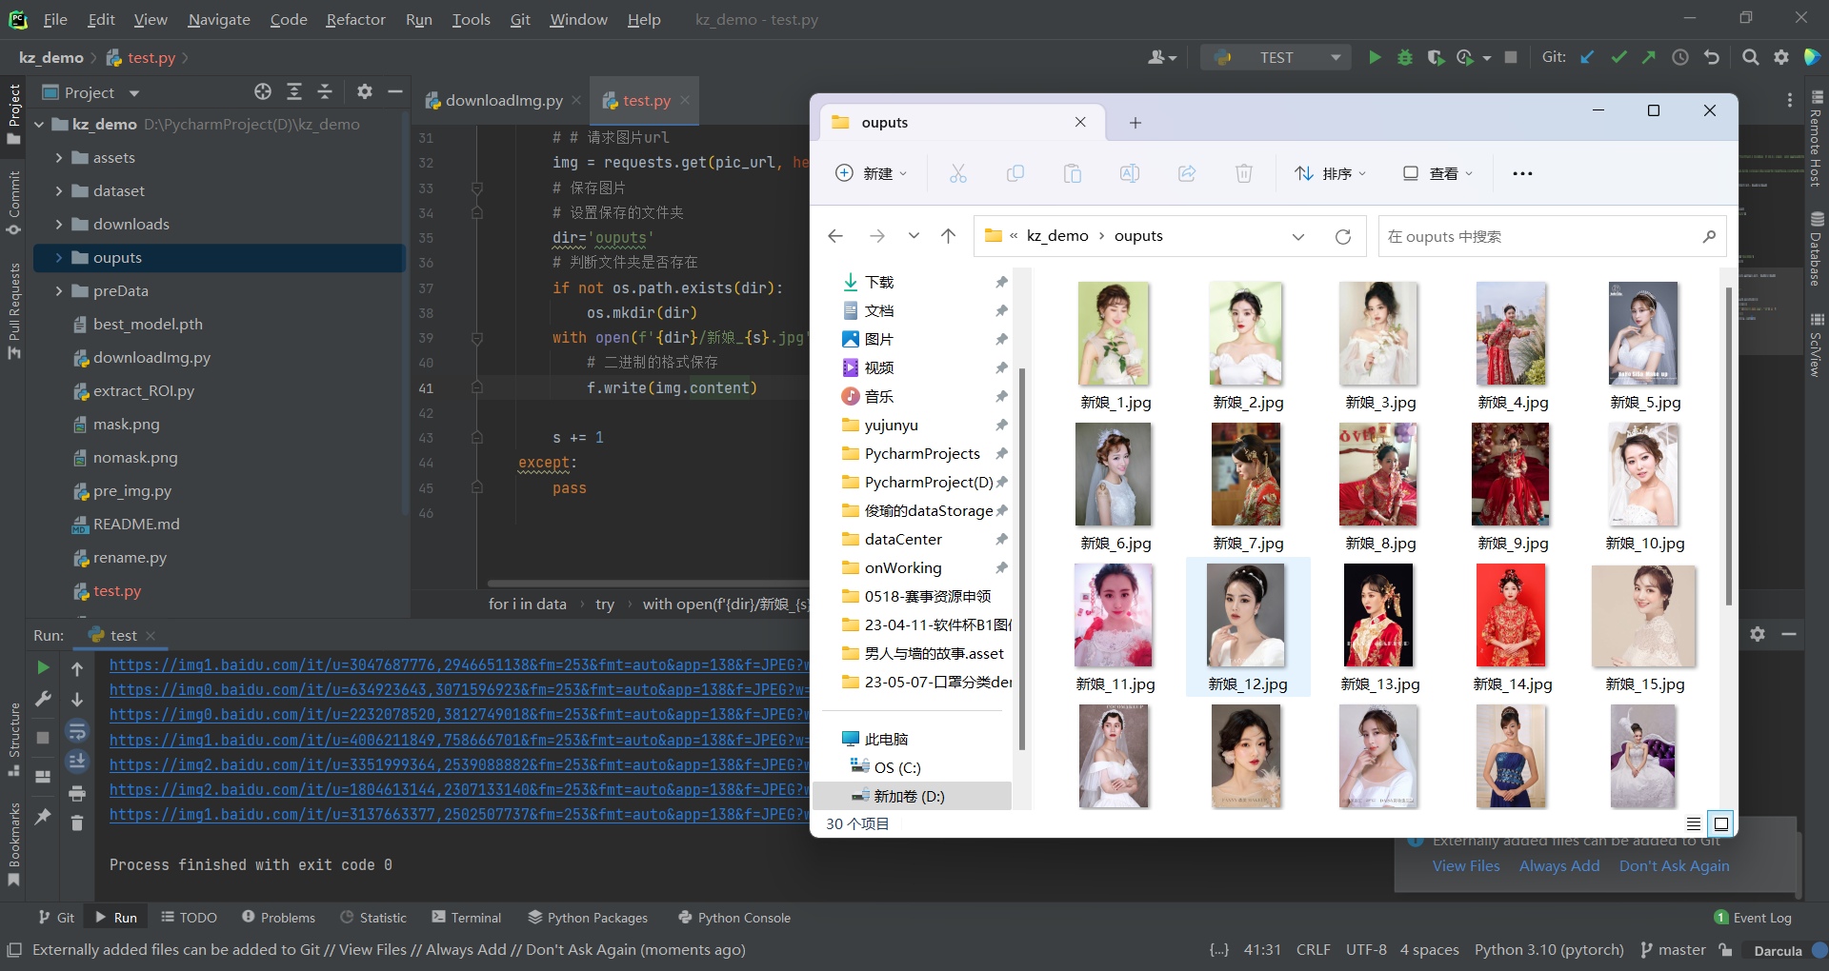The image size is (1829, 971).
Task: Switch to downloadImg.py editor tab
Action: tap(504, 100)
